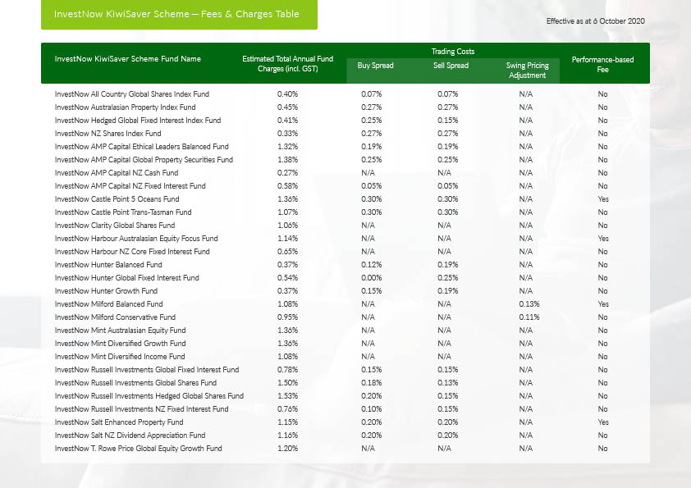Open InvestNow Mint Diversified Income Fund
This screenshot has height=488, width=691.
(x=120, y=357)
